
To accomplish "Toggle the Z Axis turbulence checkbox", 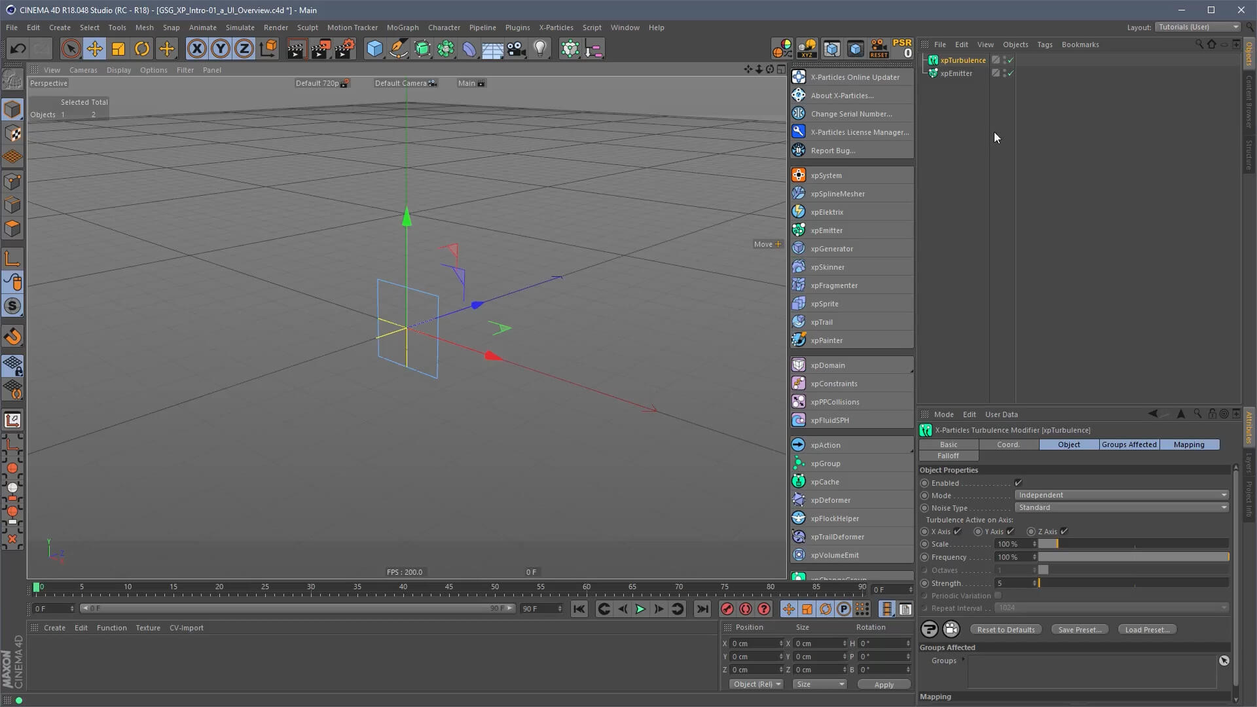I will (x=1064, y=532).
